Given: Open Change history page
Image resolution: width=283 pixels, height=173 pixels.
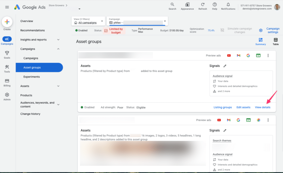Looking at the screenshot, I should 30,114.
